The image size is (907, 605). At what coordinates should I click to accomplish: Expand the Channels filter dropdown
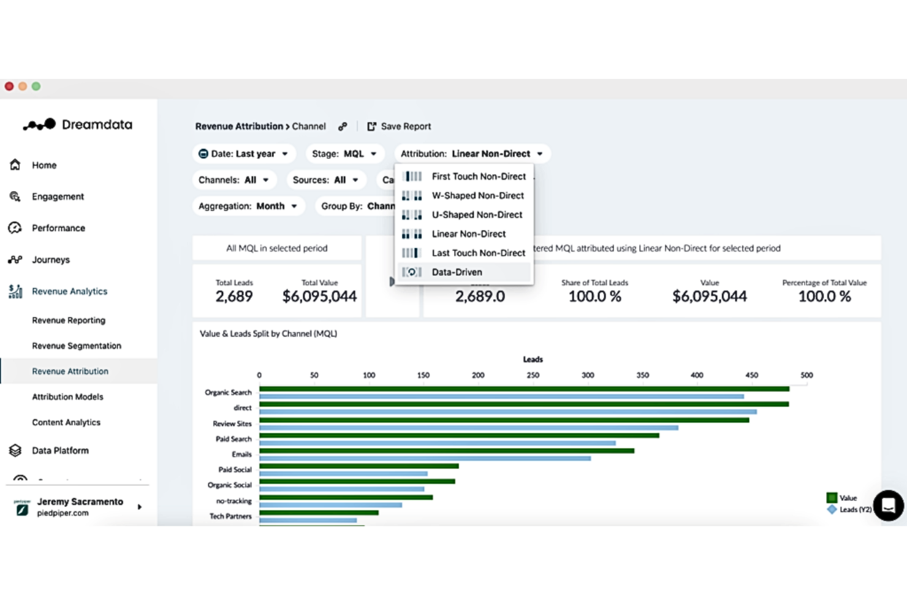coord(234,180)
